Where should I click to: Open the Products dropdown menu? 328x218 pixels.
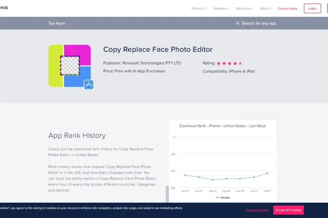[x=199, y=9]
